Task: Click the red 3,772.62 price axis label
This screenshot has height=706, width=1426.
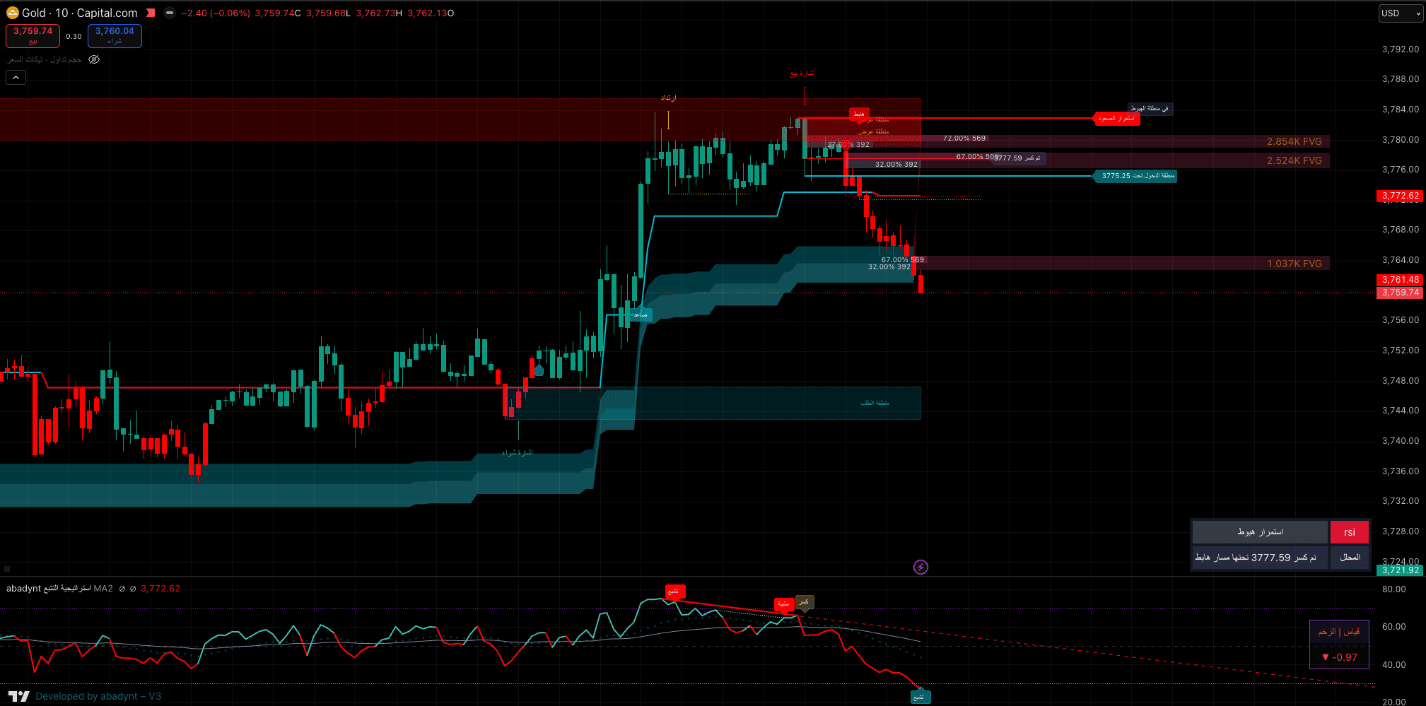Action: (1400, 196)
